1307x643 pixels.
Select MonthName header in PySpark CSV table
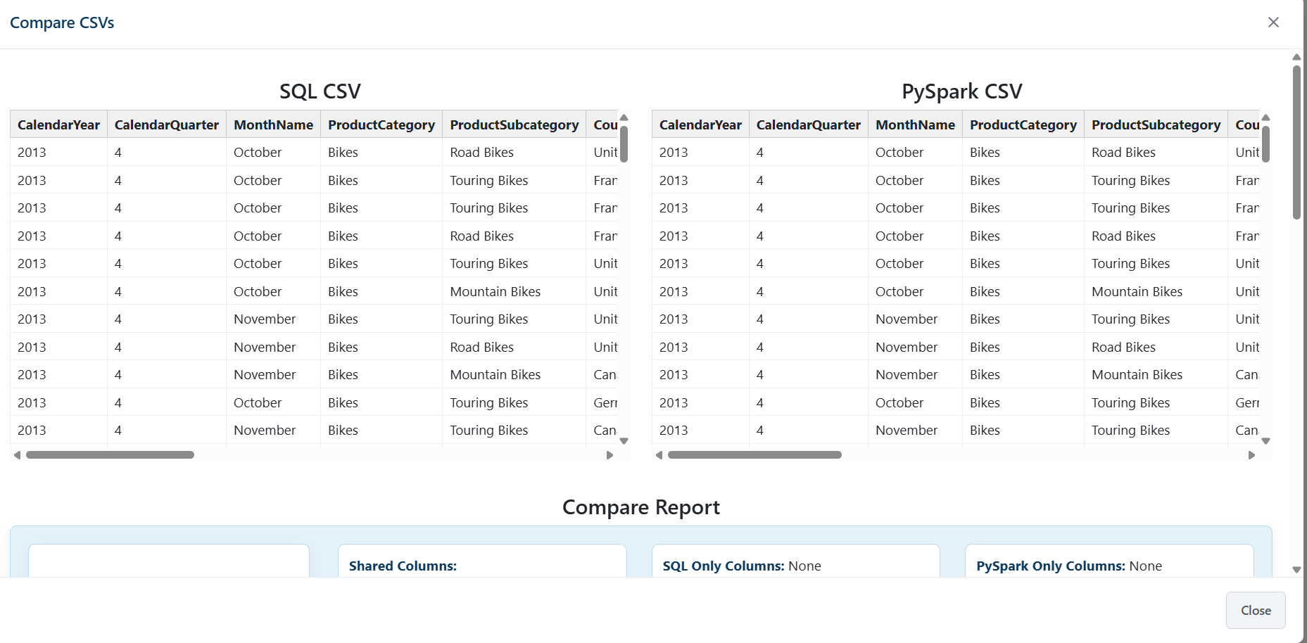pos(914,125)
